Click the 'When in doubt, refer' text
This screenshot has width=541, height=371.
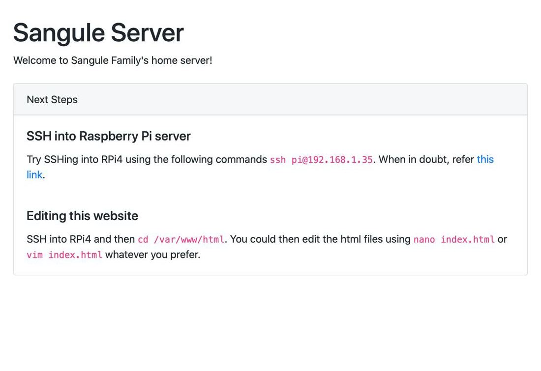[x=427, y=160]
